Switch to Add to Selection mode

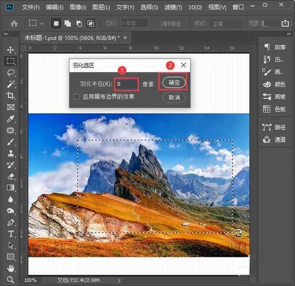pos(67,23)
